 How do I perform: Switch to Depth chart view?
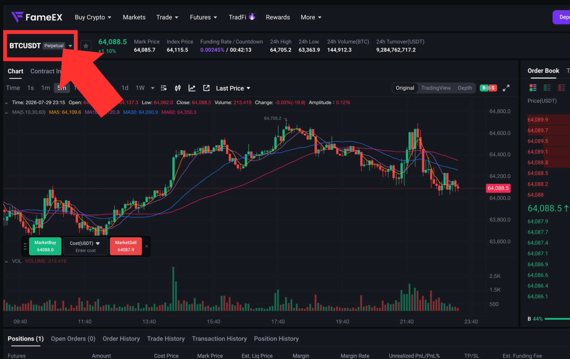(465, 88)
